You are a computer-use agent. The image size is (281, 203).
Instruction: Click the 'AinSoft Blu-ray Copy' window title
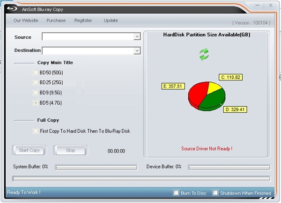(43, 9)
